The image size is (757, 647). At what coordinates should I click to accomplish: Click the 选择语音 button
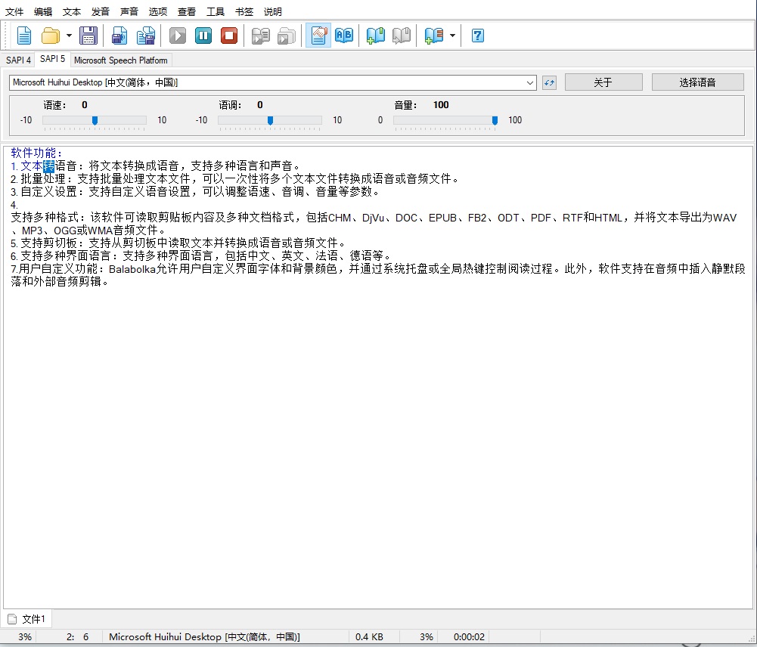click(697, 82)
